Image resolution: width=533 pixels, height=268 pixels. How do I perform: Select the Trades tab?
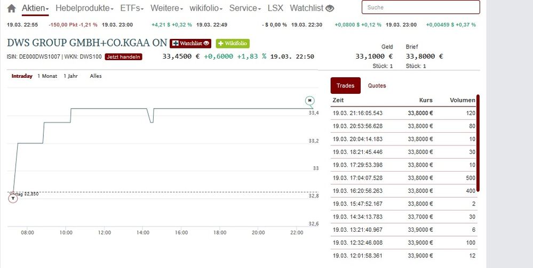click(345, 86)
